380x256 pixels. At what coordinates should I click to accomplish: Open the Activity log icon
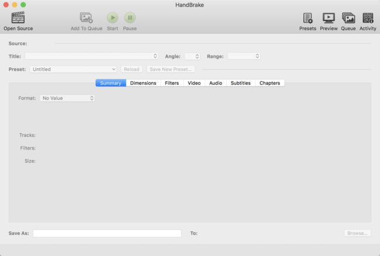(x=368, y=18)
